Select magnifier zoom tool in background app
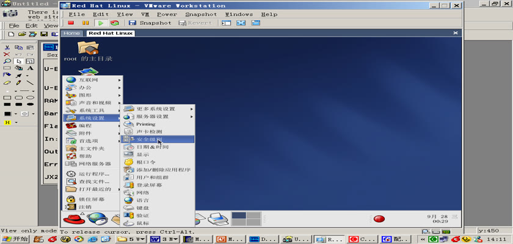 click(x=7, y=61)
